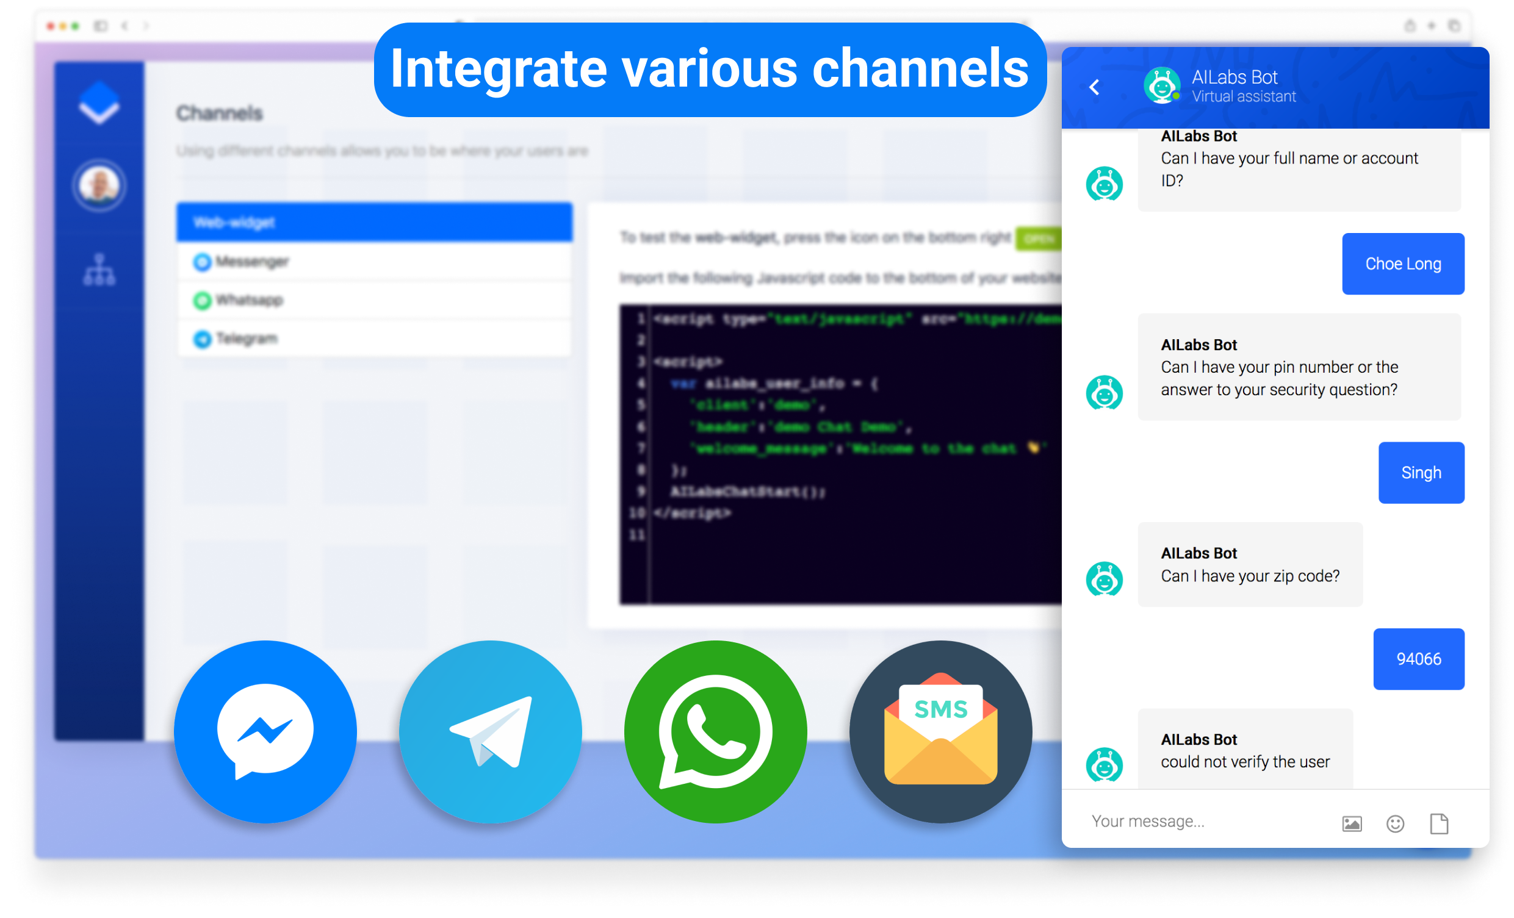Click the Channels page heading
The height and width of the screenshot is (918, 1514).
point(219,113)
